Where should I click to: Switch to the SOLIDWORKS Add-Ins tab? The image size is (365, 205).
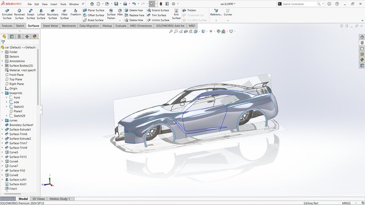point(170,26)
